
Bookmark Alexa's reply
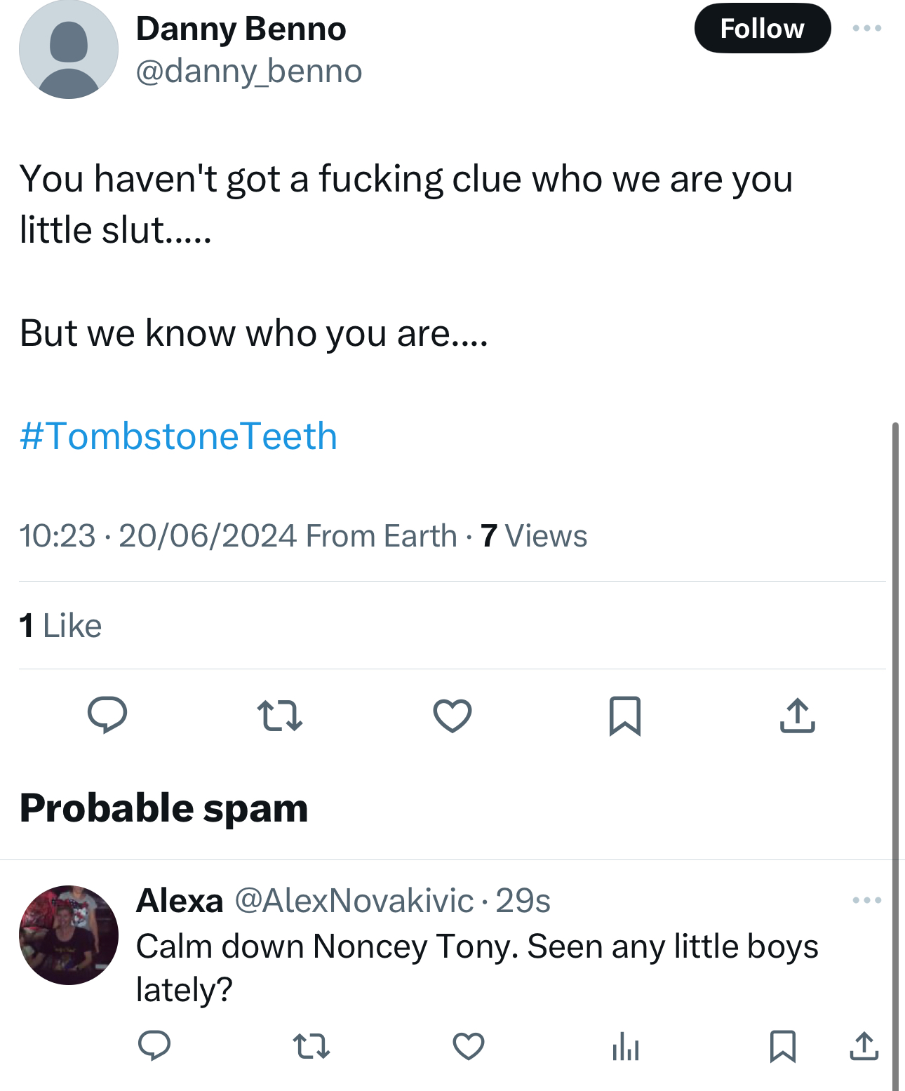coord(783,1046)
